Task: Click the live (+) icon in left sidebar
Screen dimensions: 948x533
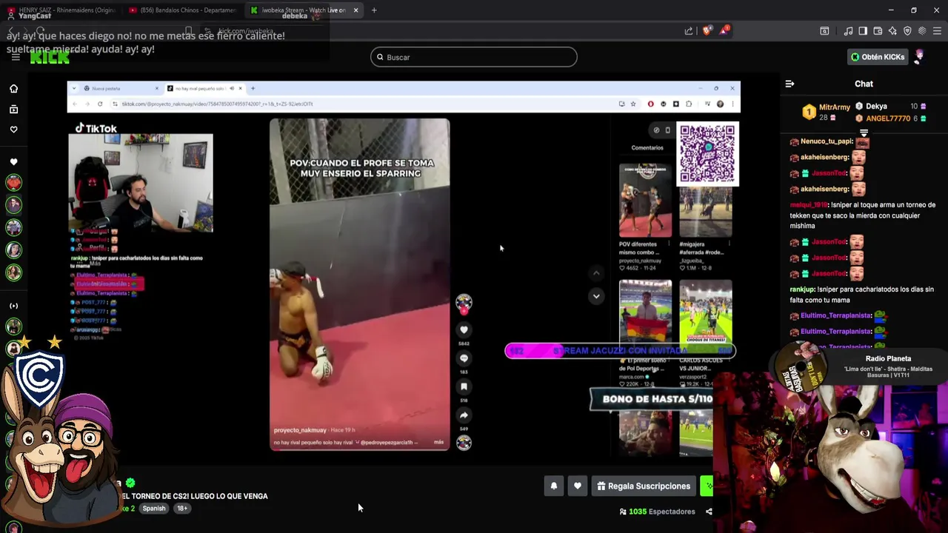Action: [x=13, y=306]
